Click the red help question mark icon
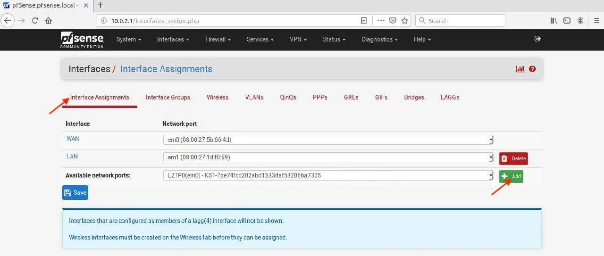604x256 pixels. (532, 69)
